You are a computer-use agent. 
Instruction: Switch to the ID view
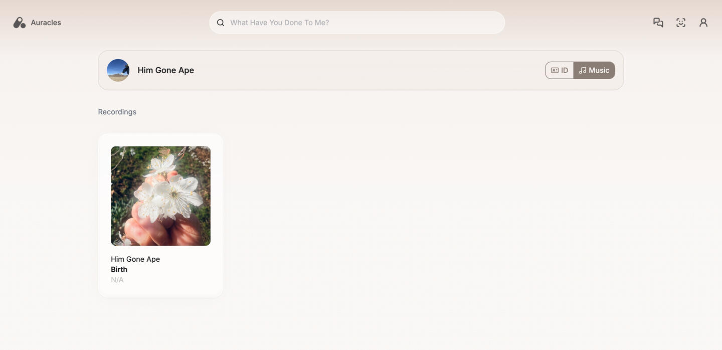(x=560, y=70)
